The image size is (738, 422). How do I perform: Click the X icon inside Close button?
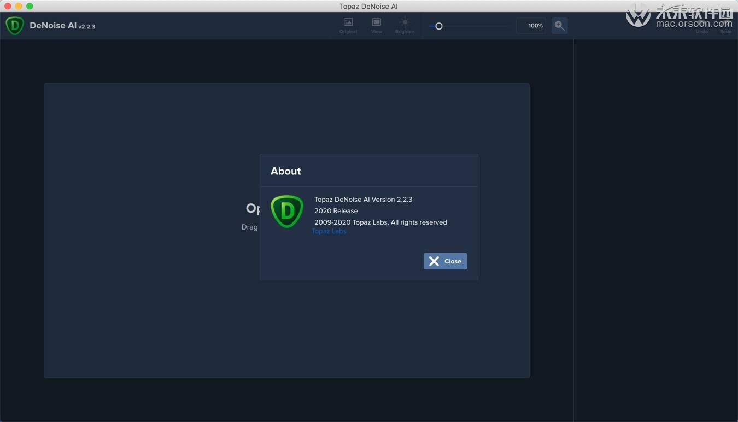click(x=434, y=261)
